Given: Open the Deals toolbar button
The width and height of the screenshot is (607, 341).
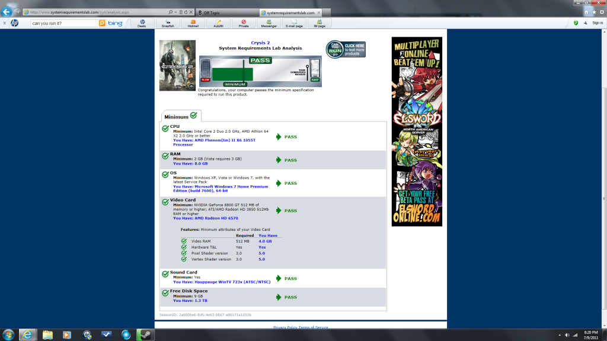Looking at the screenshot, I should [x=142, y=24].
